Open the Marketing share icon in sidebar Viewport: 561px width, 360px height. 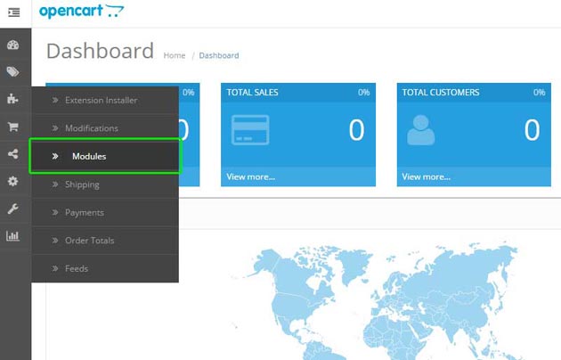click(x=13, y=154)
